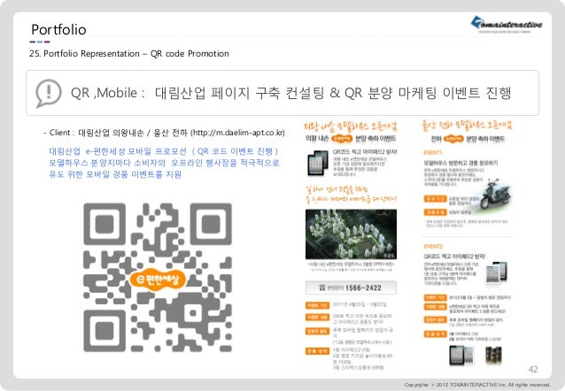Click the iPad prize thumbnail at bottom right
565x391 pixels.
coord(461,355)
